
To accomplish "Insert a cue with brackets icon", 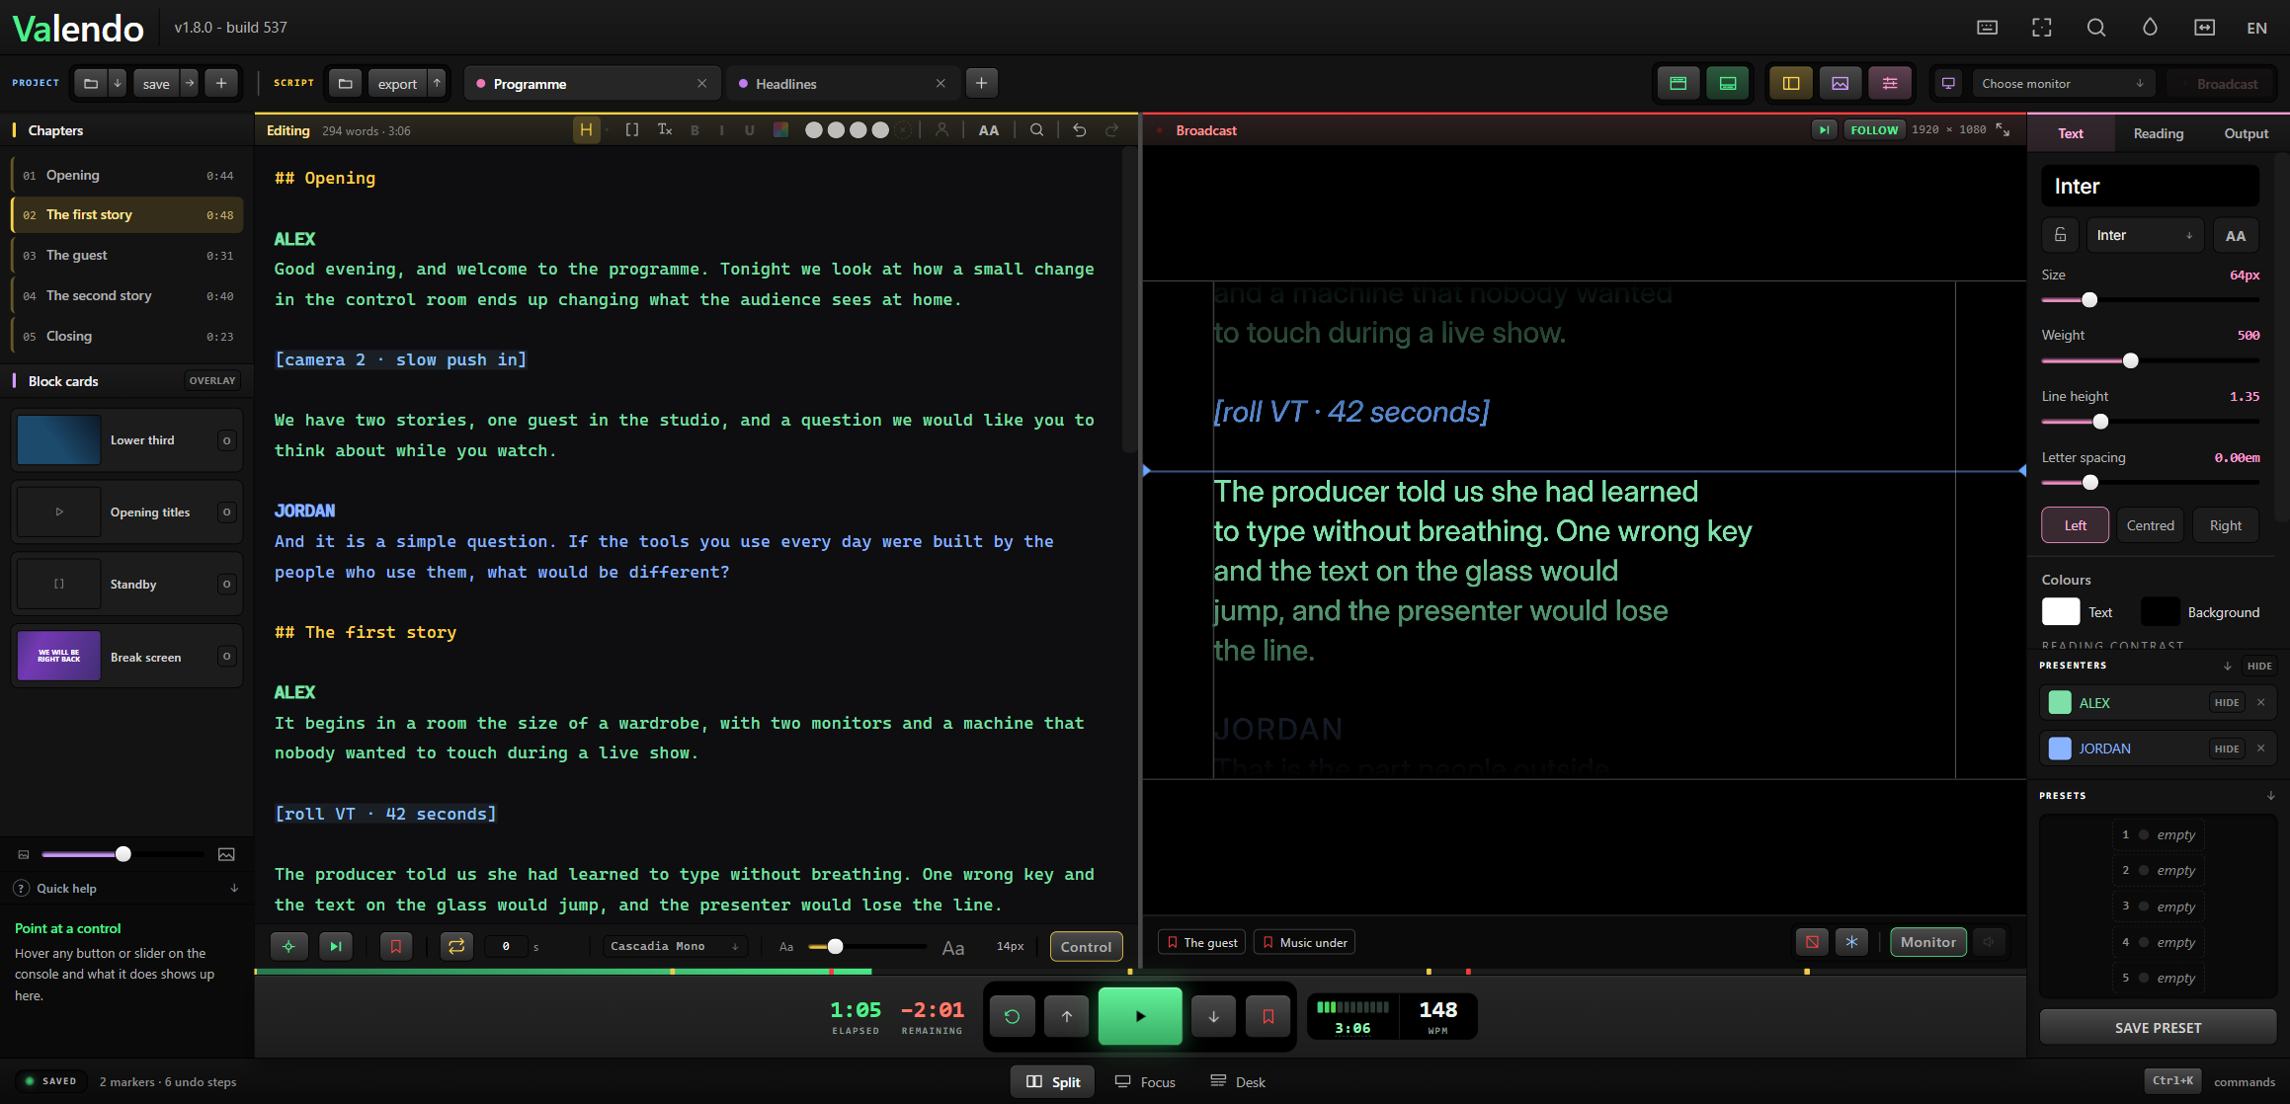I will coord(632,129).
